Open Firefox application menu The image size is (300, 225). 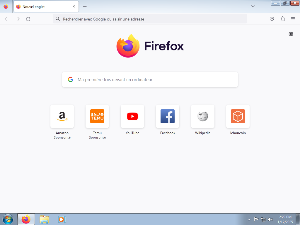click(293, 19)
